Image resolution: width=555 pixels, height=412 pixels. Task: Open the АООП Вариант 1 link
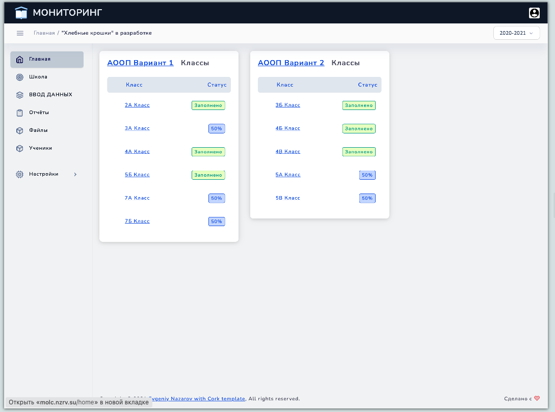coord(141,63)
